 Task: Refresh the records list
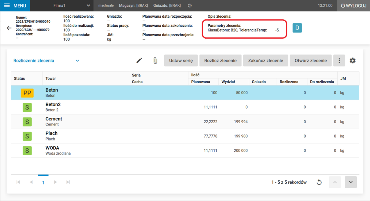click(319, 182)
